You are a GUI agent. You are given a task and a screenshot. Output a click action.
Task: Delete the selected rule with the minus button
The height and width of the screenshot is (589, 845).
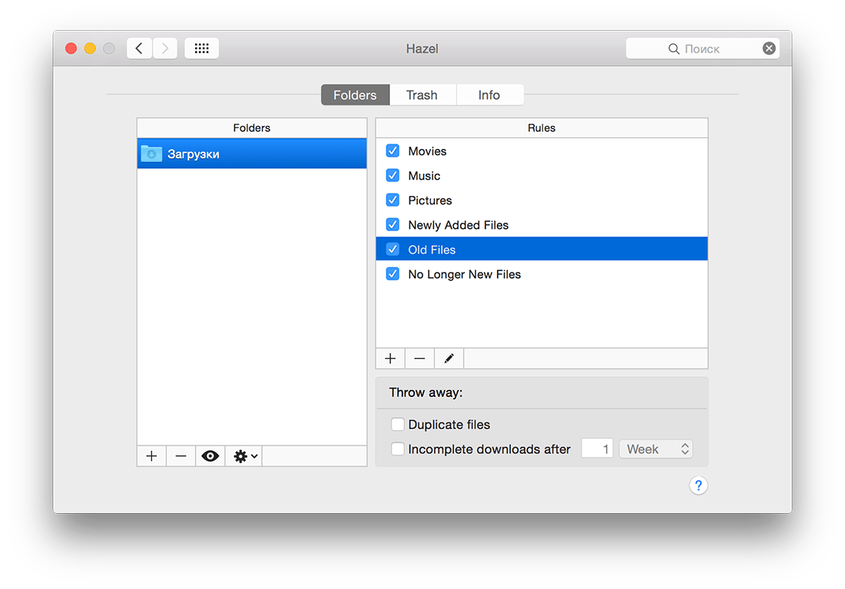coord(419,359)
